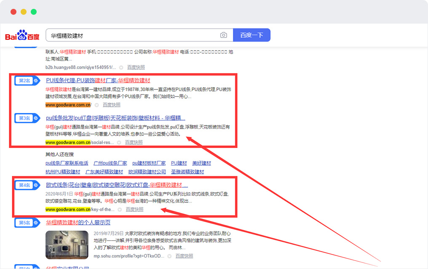Viewport: 428px width, 269px height.
Task: Click URL b2b.huangye88.com/qiye1540951
Action: pyautogui.click(x=80, y=67)
